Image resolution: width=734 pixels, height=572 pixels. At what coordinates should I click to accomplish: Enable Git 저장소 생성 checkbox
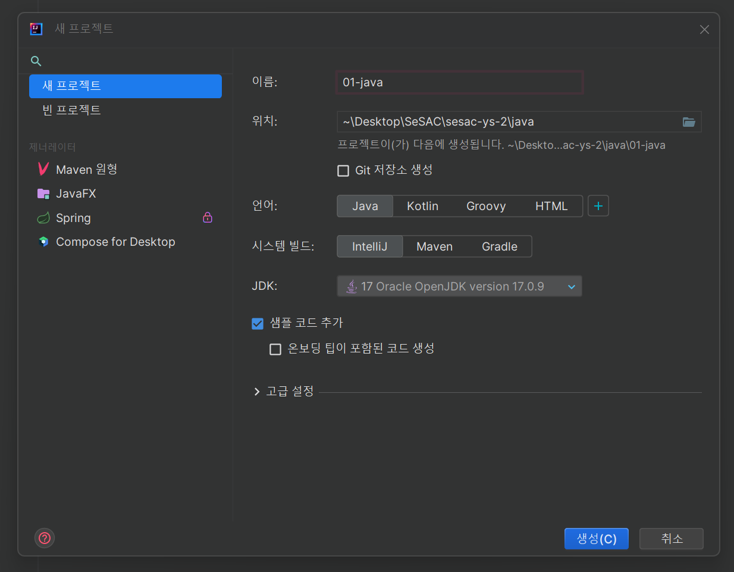(343, 170)
